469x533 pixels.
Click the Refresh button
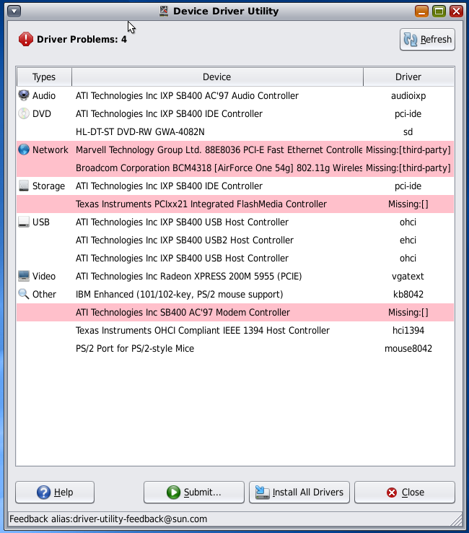point(427,40)
